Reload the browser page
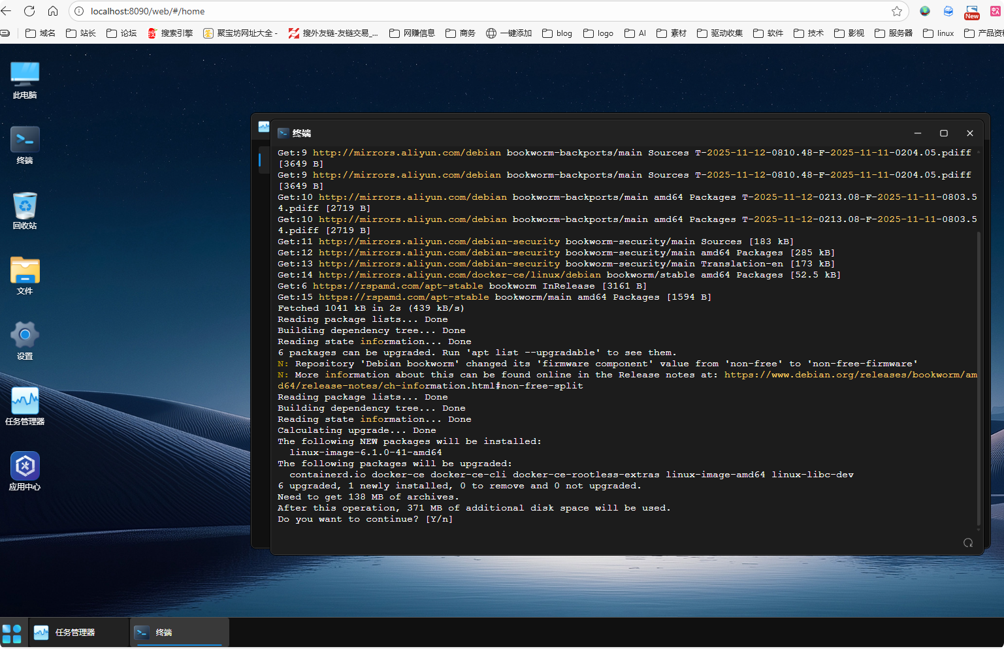This screenshot has height=649, width=1004. click(29, 11)
